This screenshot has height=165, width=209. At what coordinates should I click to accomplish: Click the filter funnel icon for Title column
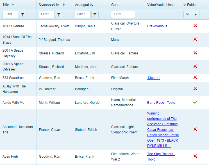click(x=23, y=14)
